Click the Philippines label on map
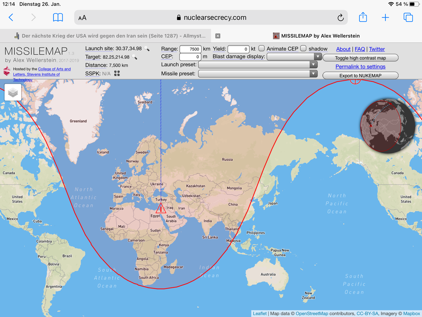The width and height of the screenshot is (422, 317). [x=256, y=233]
